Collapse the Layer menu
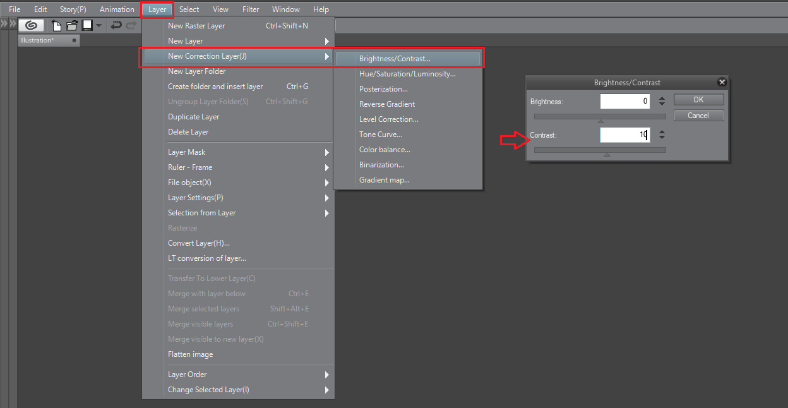Viewport: 788px width, 408px height. pyautogui.click(x=157, y=9)
